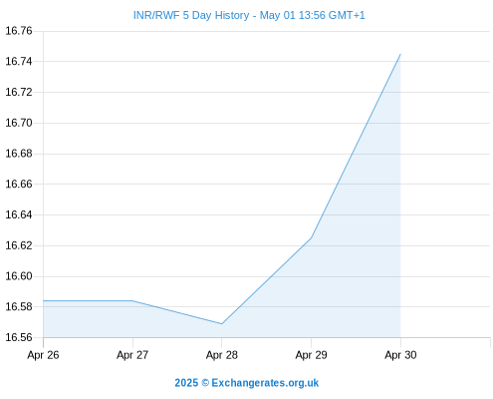This screenshot has width=493, height=399.
Task: Click the Apr 28 lowest data point
Action: pos(222,323)
